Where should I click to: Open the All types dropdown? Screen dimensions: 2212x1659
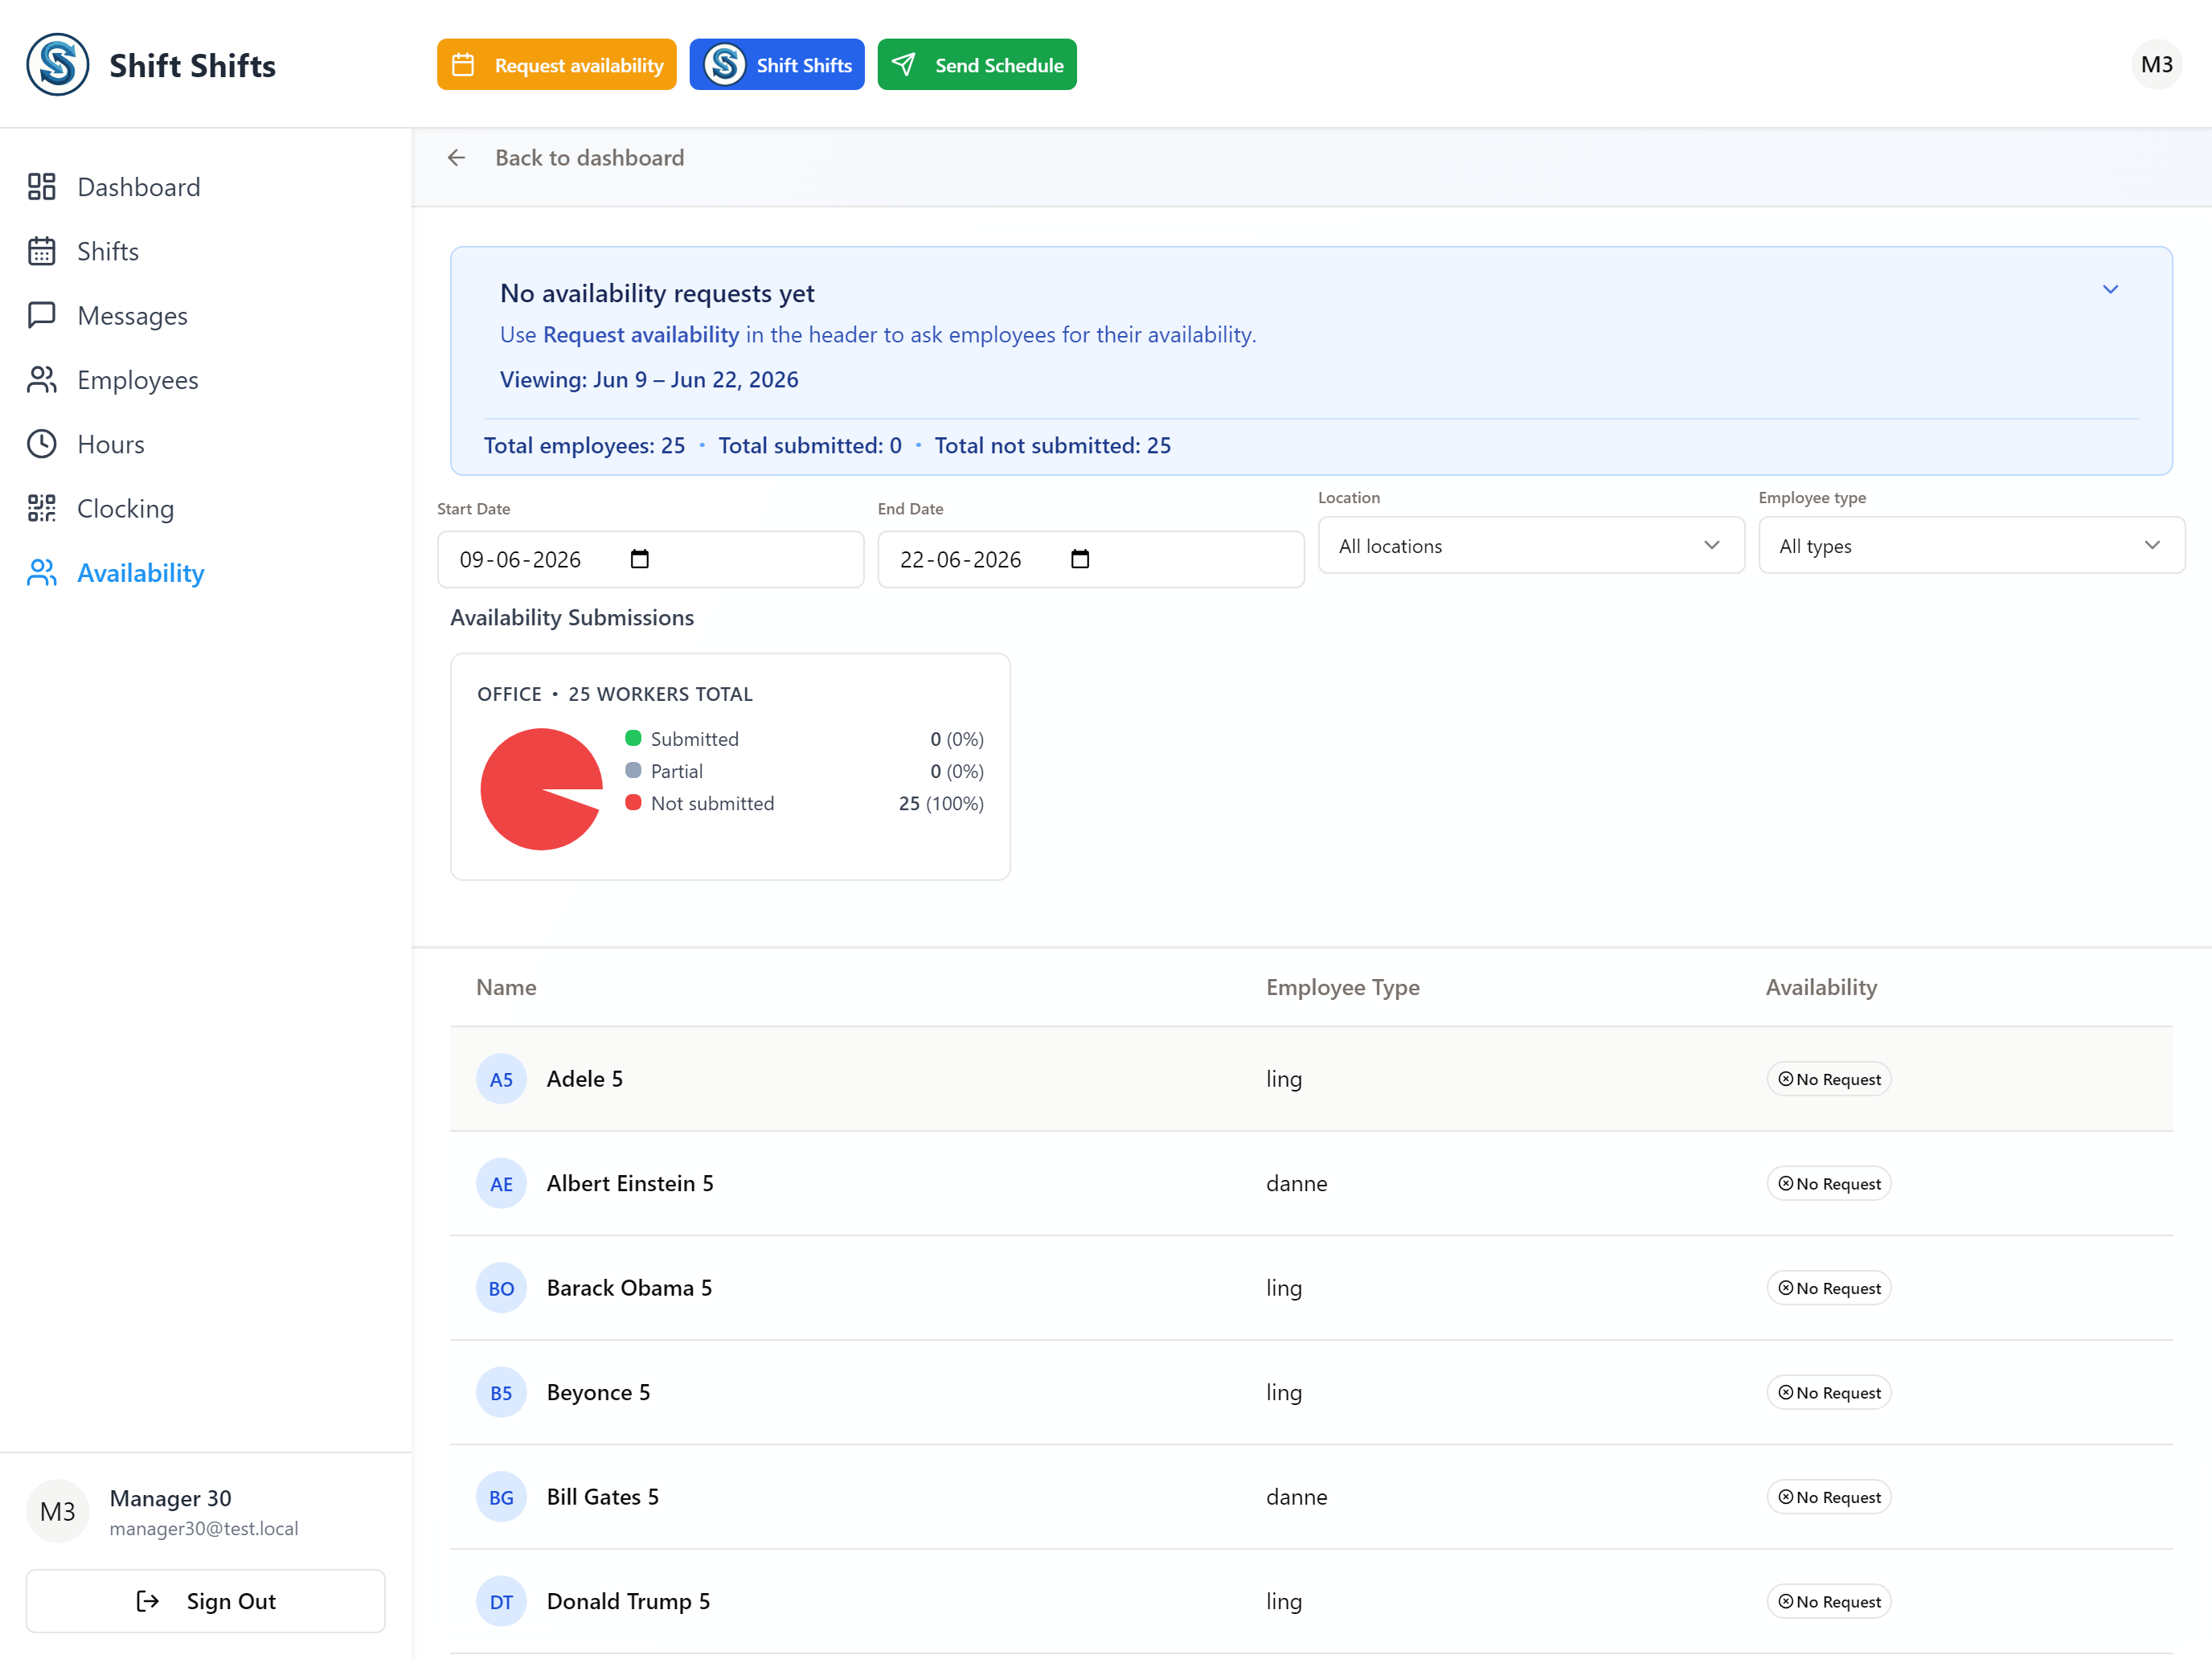tap(1971, 545)
